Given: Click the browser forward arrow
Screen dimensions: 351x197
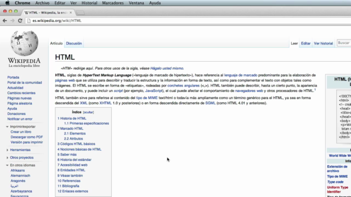Looking at the screenshot, I should 12,21.
